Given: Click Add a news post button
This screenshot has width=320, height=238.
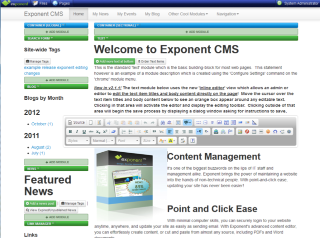Looking at the screenshot, I should [x=40, y=204].
